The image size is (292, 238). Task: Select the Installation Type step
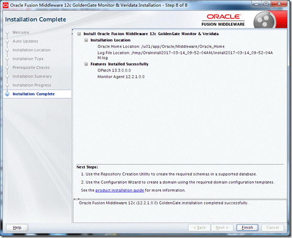(x=28, y=59)
